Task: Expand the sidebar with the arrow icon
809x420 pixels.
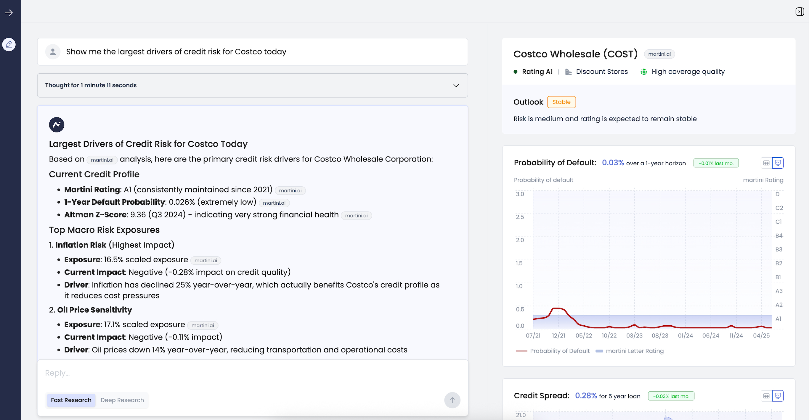Action: [x=9, y=13]
